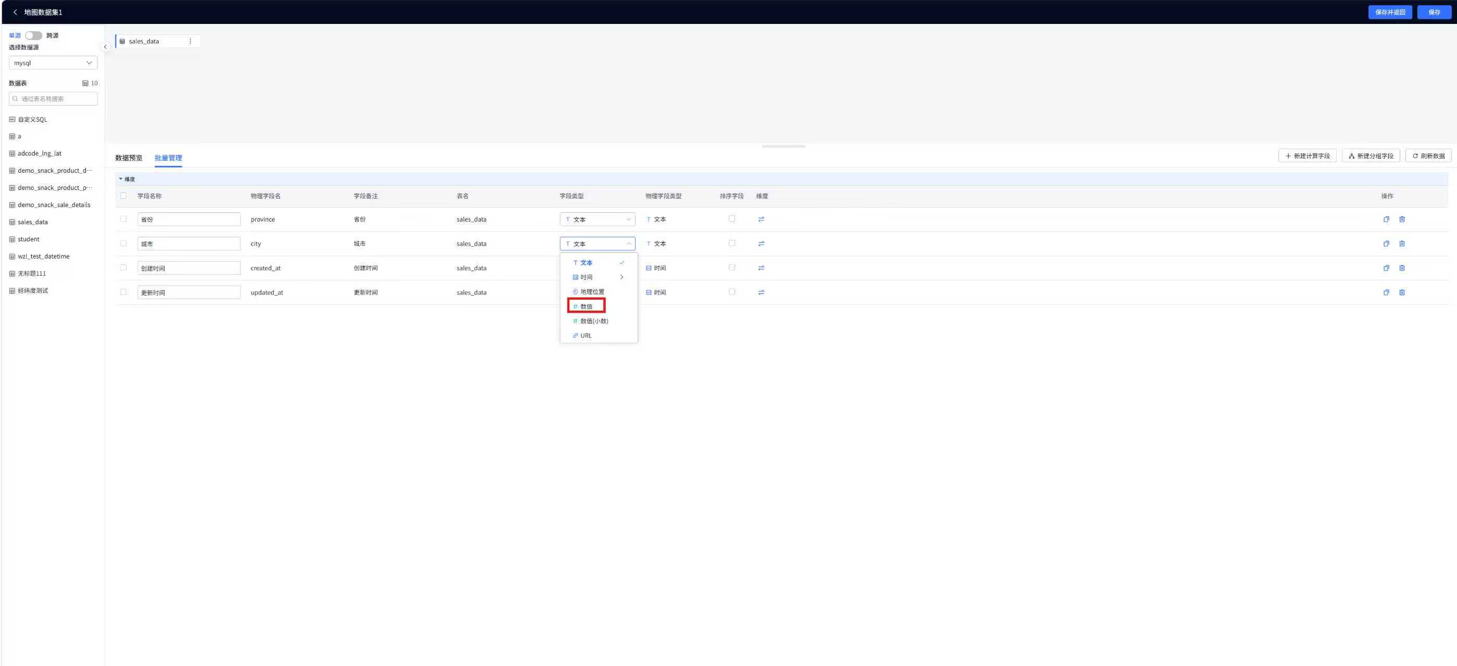
Task: Click 刷新数据 button
Action: (x=1428, y=156)
